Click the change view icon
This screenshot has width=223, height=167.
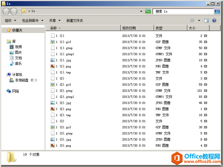point(192,21)
